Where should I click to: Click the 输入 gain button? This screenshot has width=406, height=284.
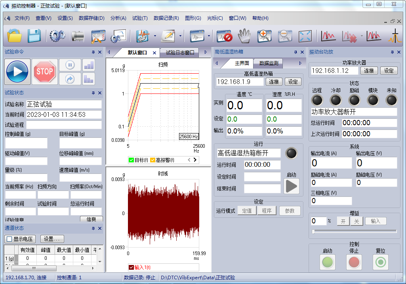[376, 221]
